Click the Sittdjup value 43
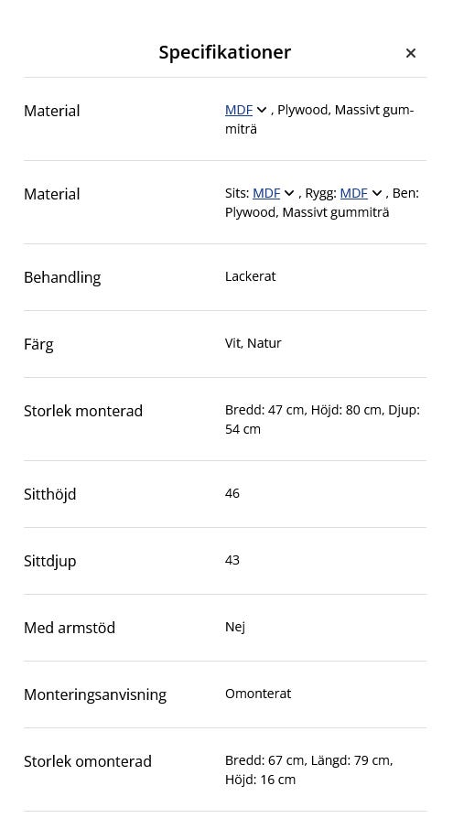This screenshot has width=453, height=818. coord(232,560)
